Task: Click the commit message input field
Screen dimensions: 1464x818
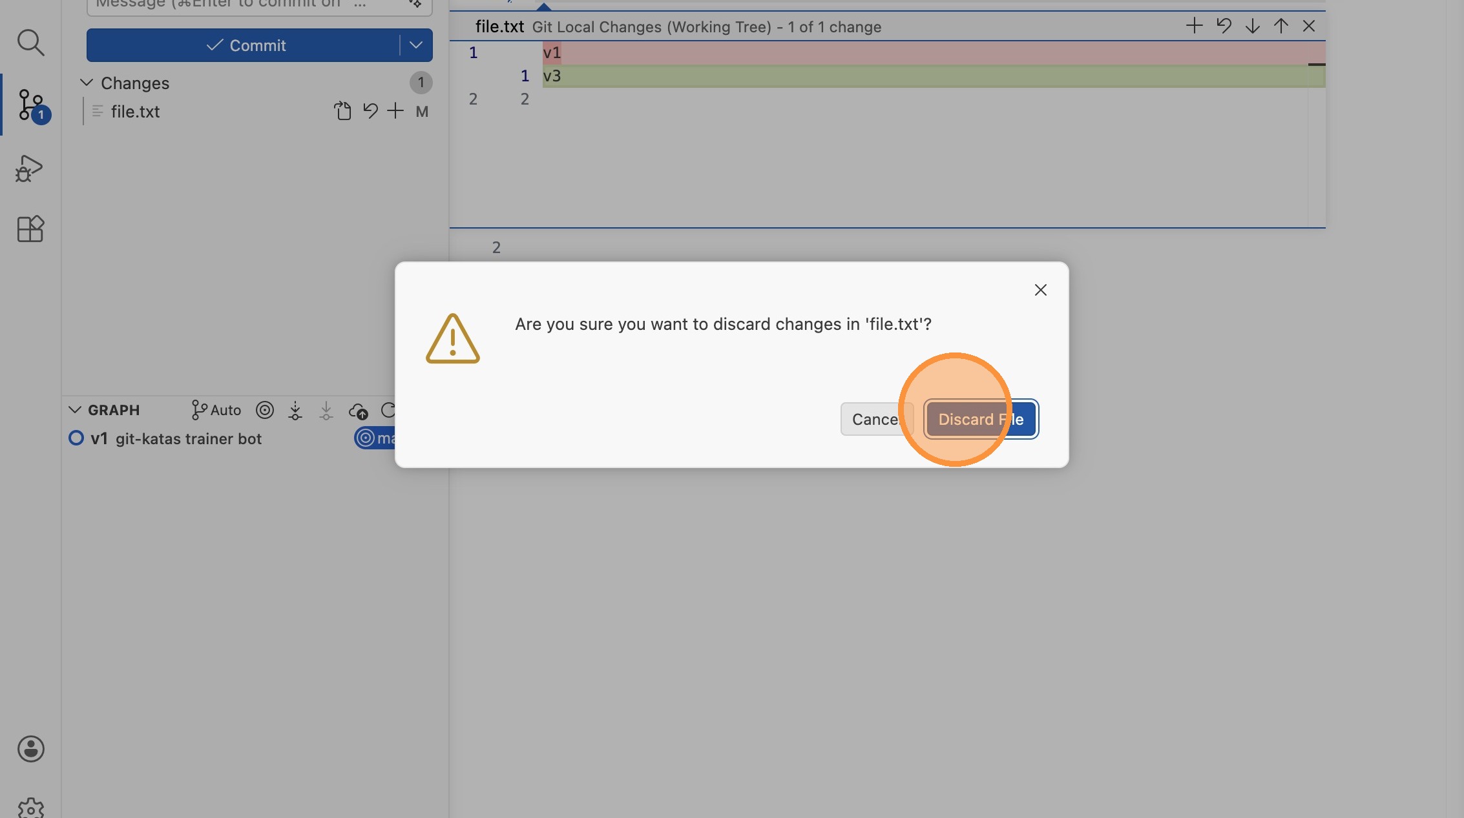Action: (246, 5)
